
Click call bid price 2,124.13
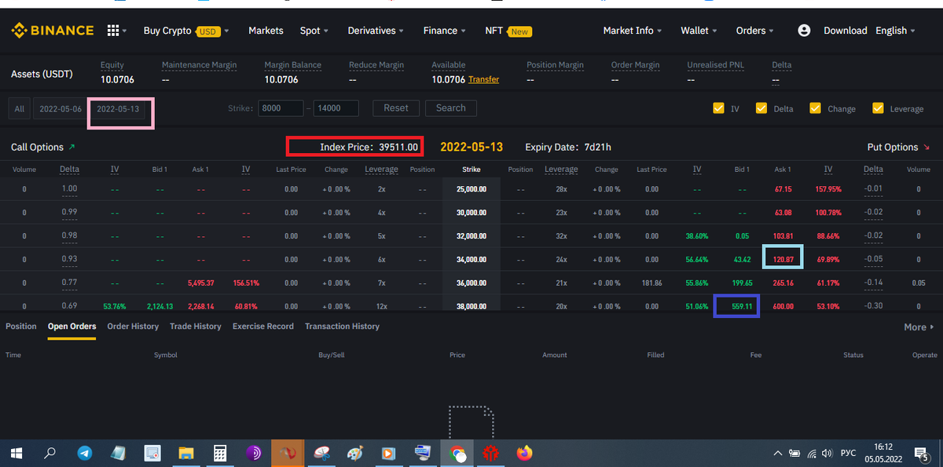point(160,306)
